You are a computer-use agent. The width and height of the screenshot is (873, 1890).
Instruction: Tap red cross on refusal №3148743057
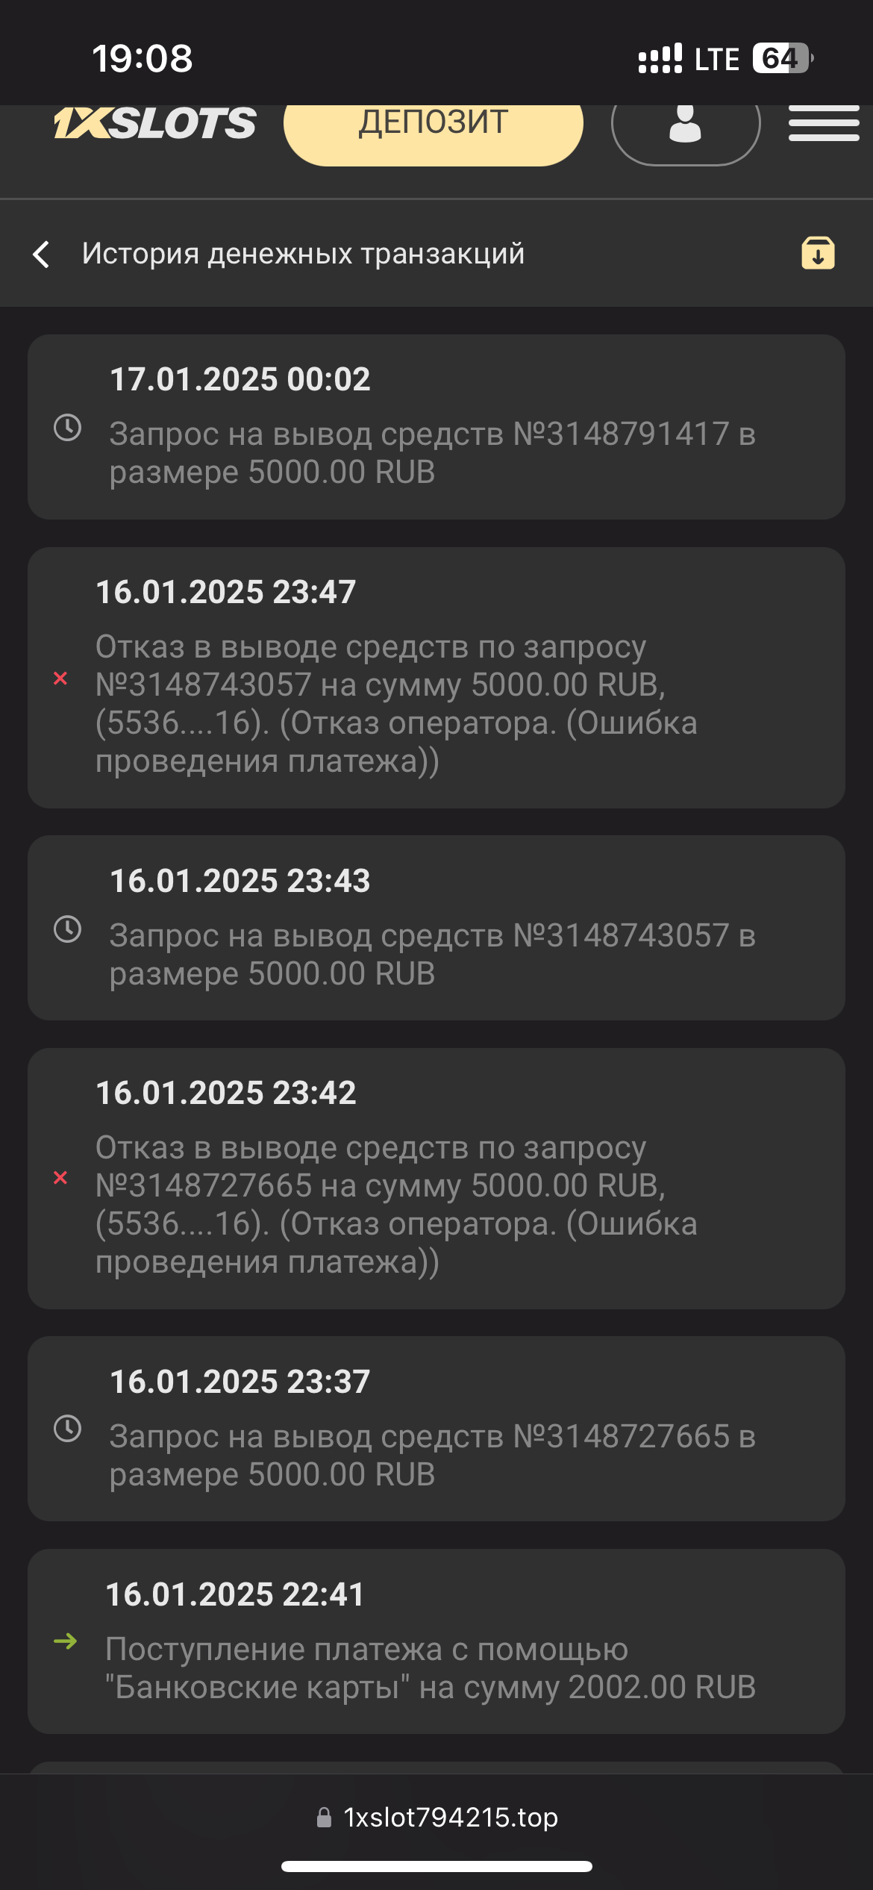[x=60, y=679]
